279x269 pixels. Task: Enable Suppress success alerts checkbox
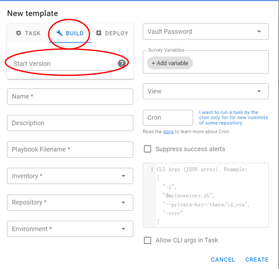pos(148,149)
